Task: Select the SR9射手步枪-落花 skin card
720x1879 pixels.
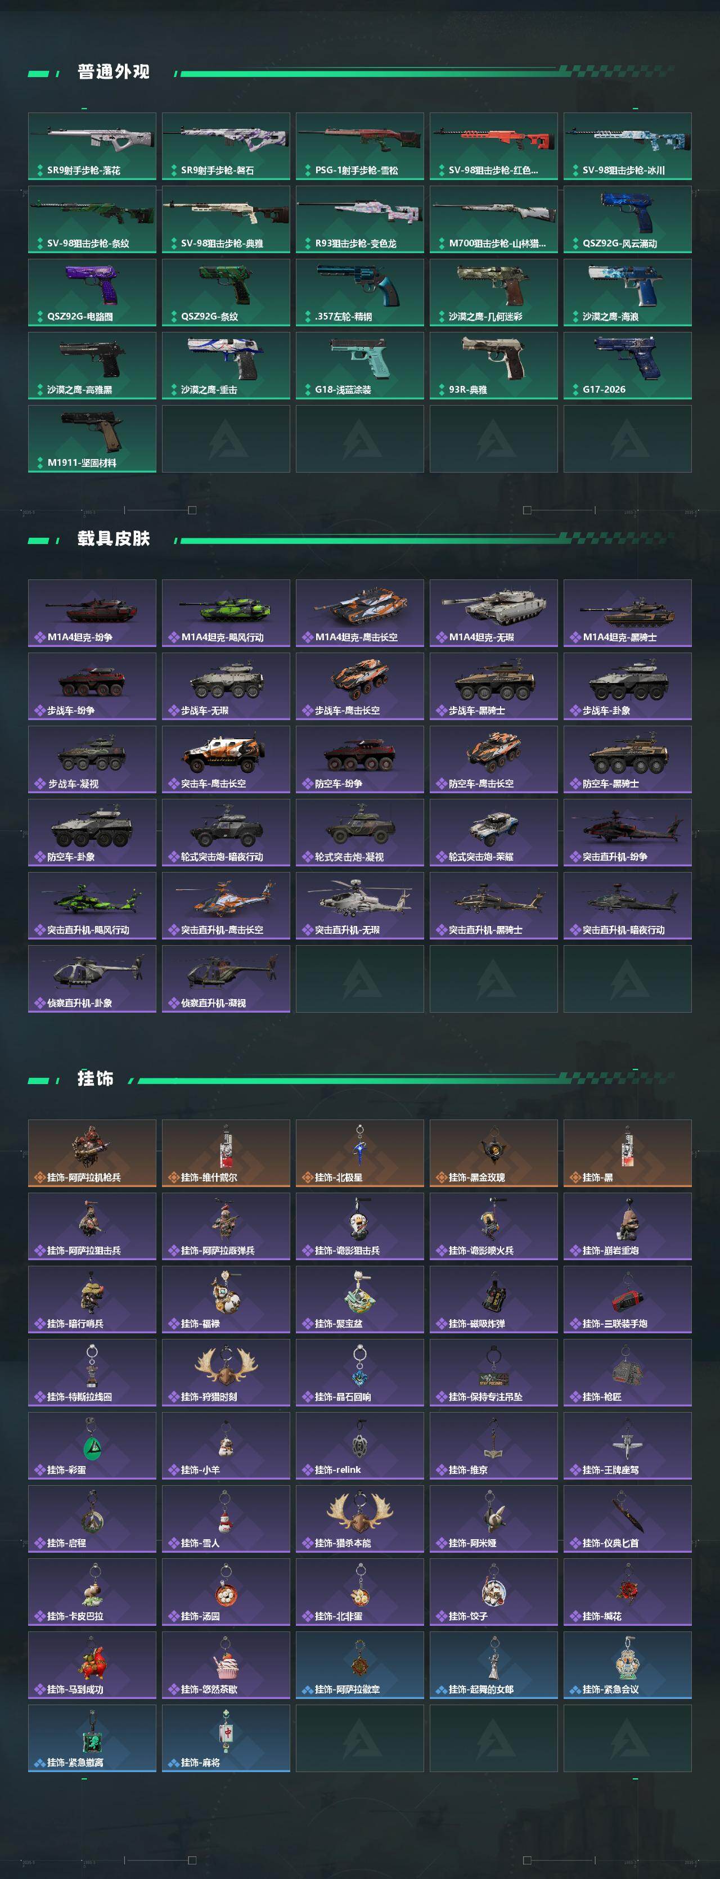Action: [x=92, y=146]
